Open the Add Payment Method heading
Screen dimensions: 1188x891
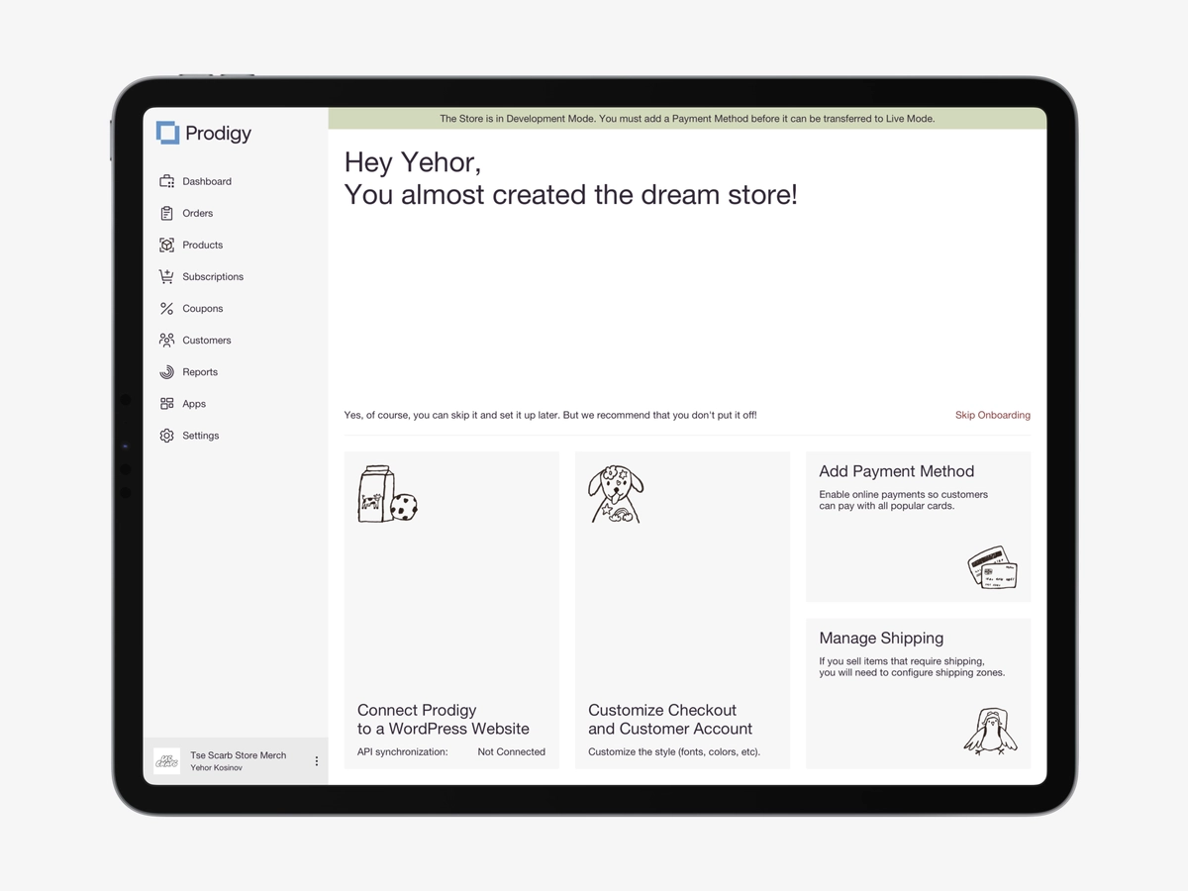pyautogui.click(x=897, y=471)
